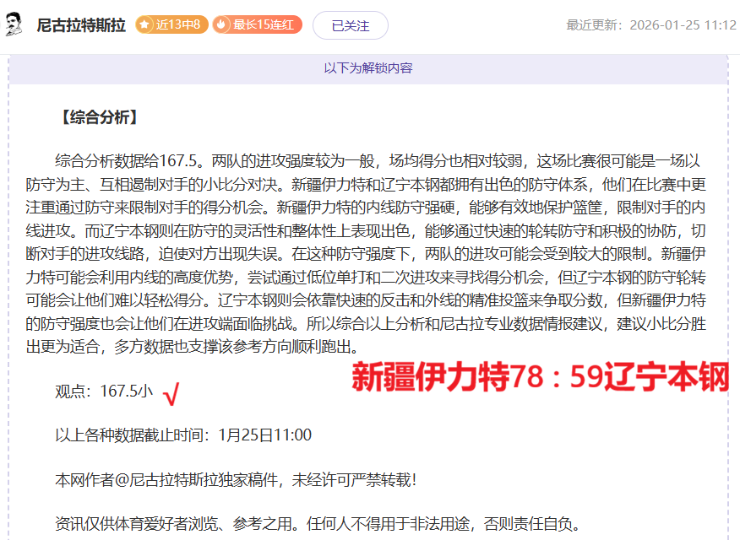
Task: Click the flame icon in the 最长15连红 badge
Action: (223, 25)
